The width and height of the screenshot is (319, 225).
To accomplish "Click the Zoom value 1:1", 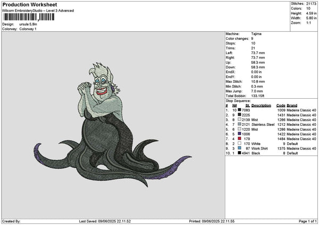I will 308,23.
